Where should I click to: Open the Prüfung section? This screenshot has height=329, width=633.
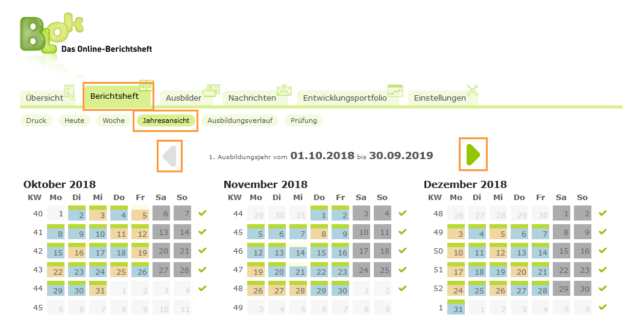pyautogui.click(x=304, y=121)
